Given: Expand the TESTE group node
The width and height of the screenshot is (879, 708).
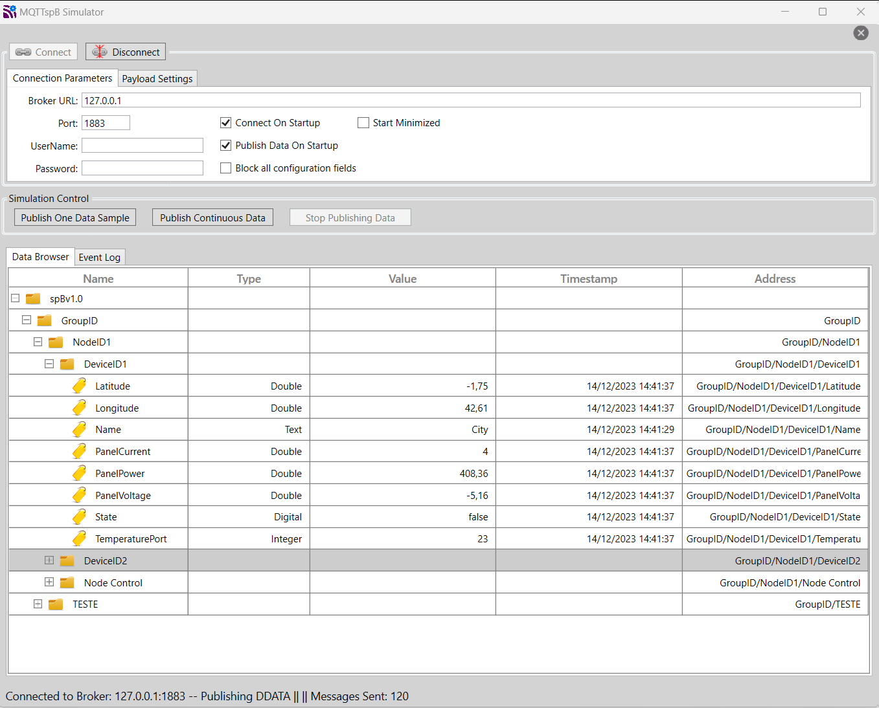Looking at the screenshot, I should point(38,604).
